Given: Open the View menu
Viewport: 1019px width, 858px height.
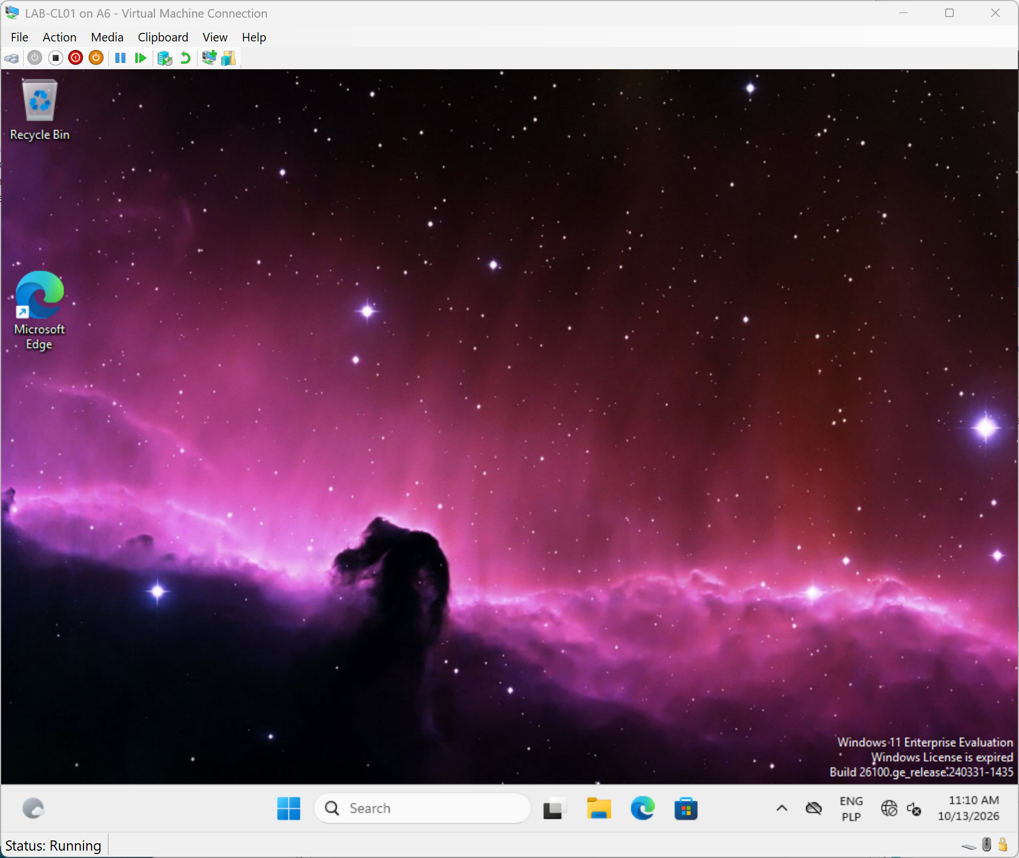Looking at the screenshot, I should point(215,37).
